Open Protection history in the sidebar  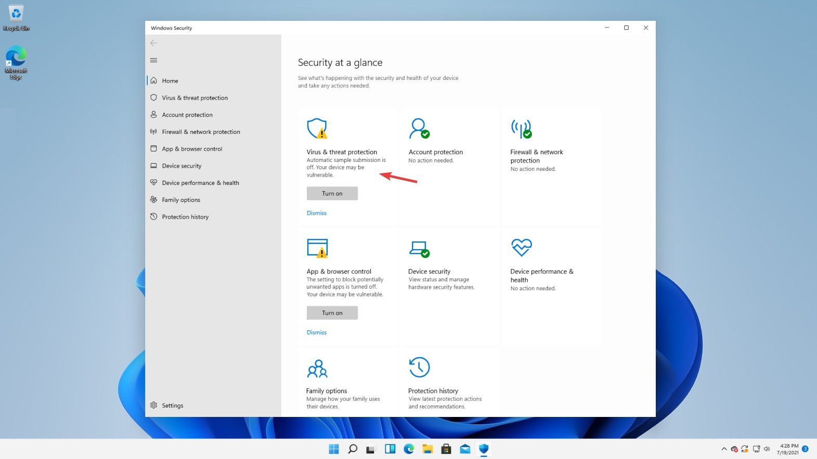coord(213,217)
